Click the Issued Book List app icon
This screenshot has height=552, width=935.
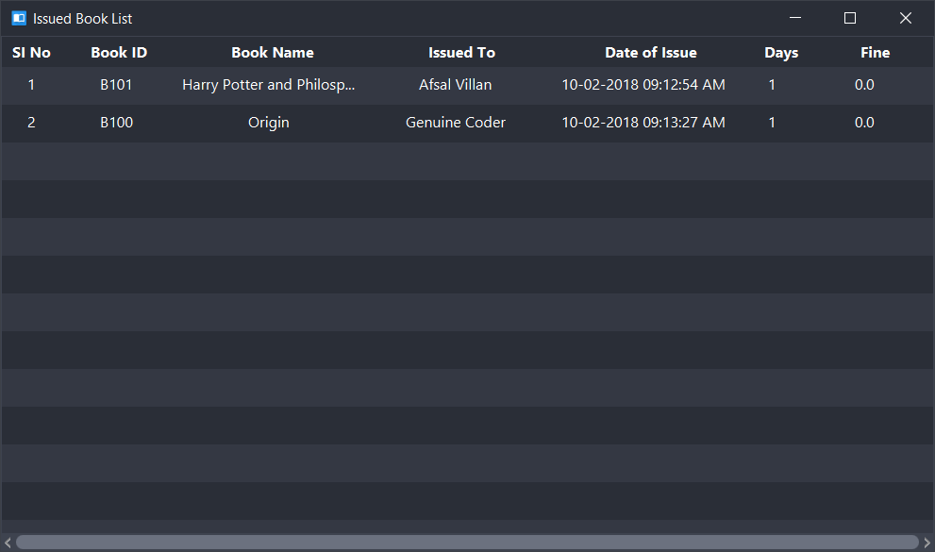tap(18, 18)
